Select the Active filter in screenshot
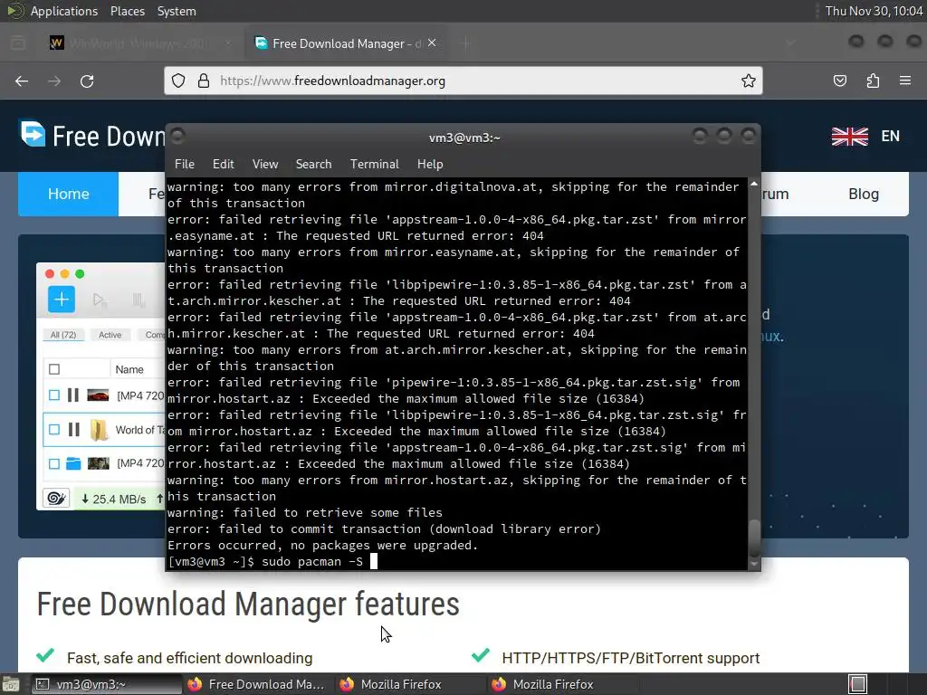The height and width of the screenshot is (695, 927). click(110, 335)
